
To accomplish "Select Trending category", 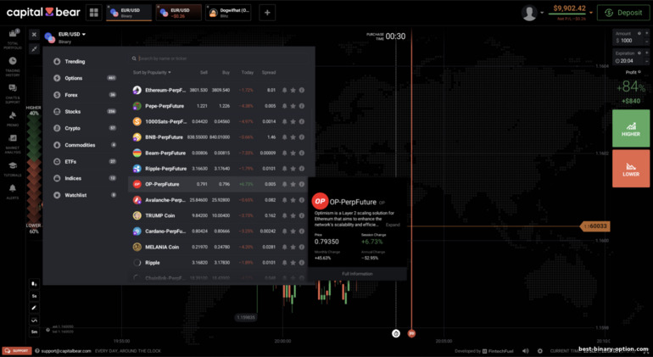I will (x=86, y=61).
